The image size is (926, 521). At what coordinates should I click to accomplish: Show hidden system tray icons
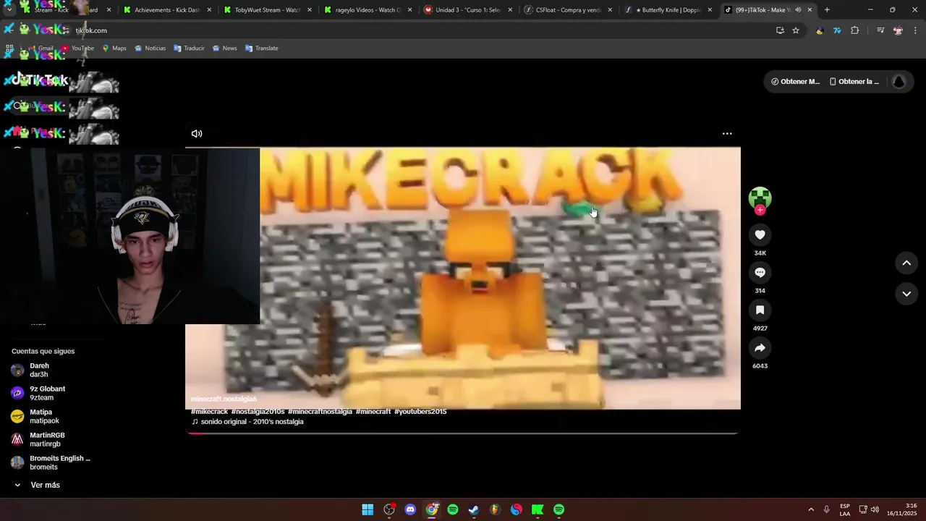[811, 509]
